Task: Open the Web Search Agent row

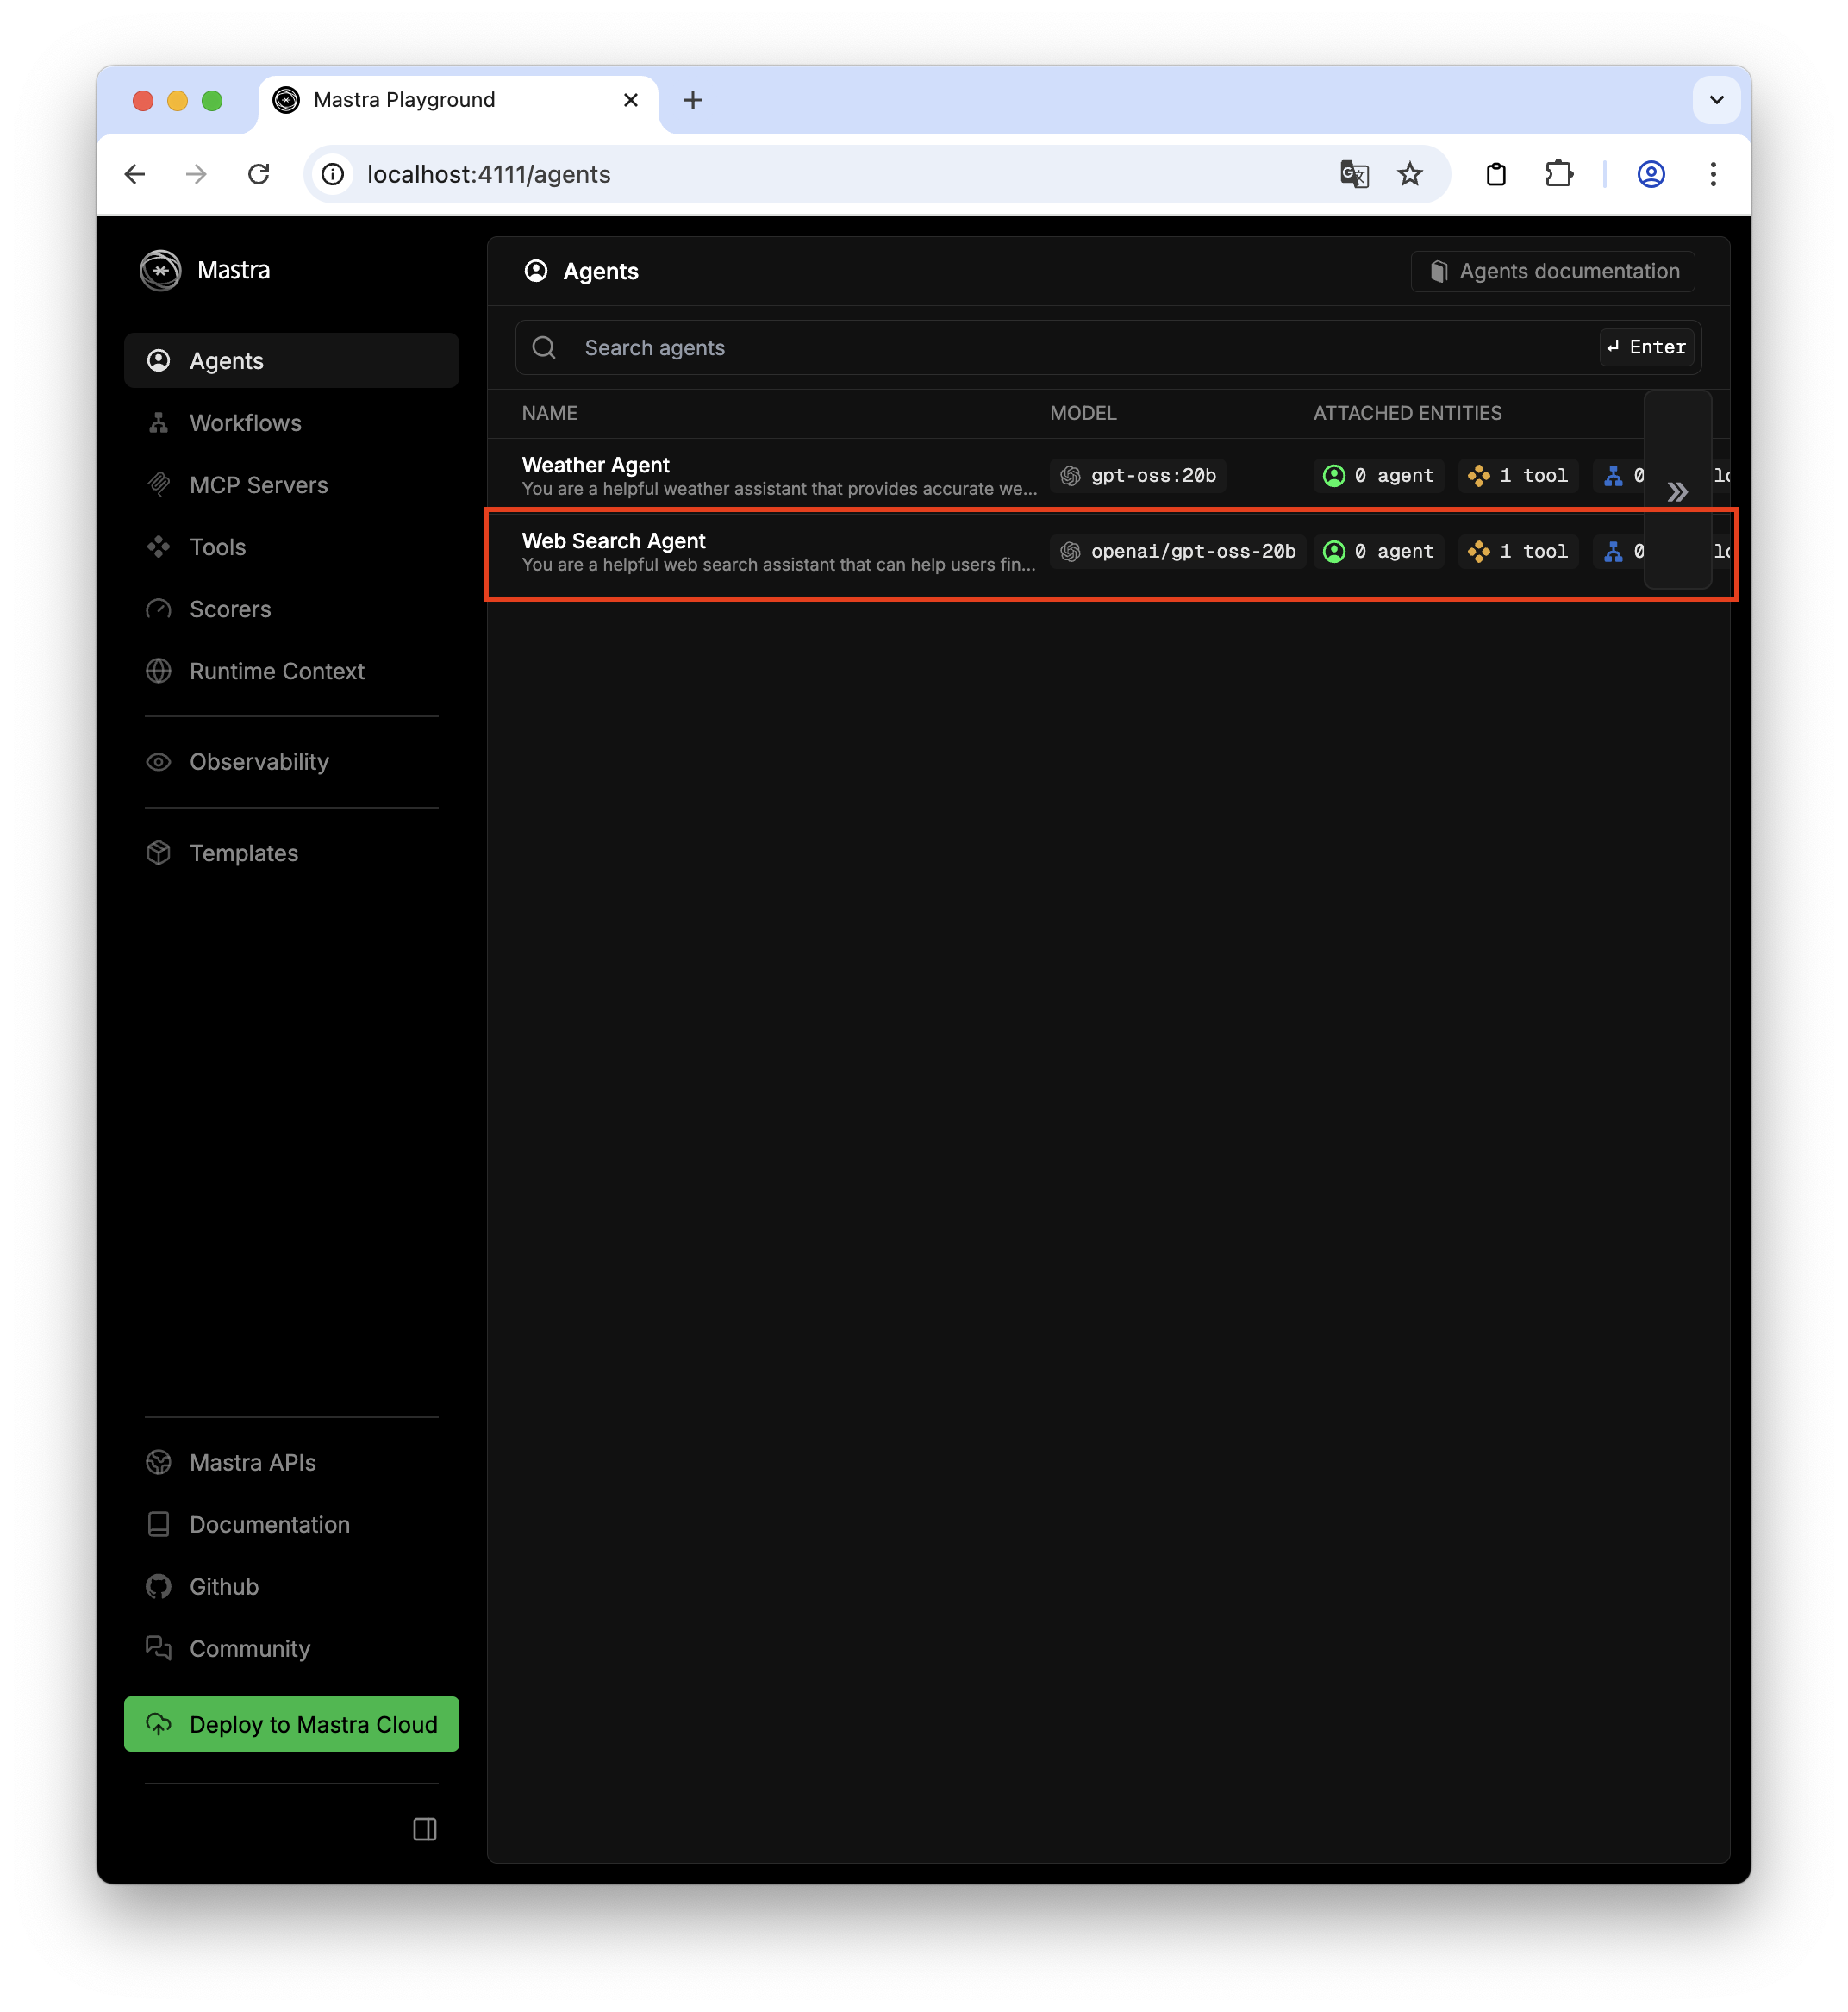Action: (614, 541)
